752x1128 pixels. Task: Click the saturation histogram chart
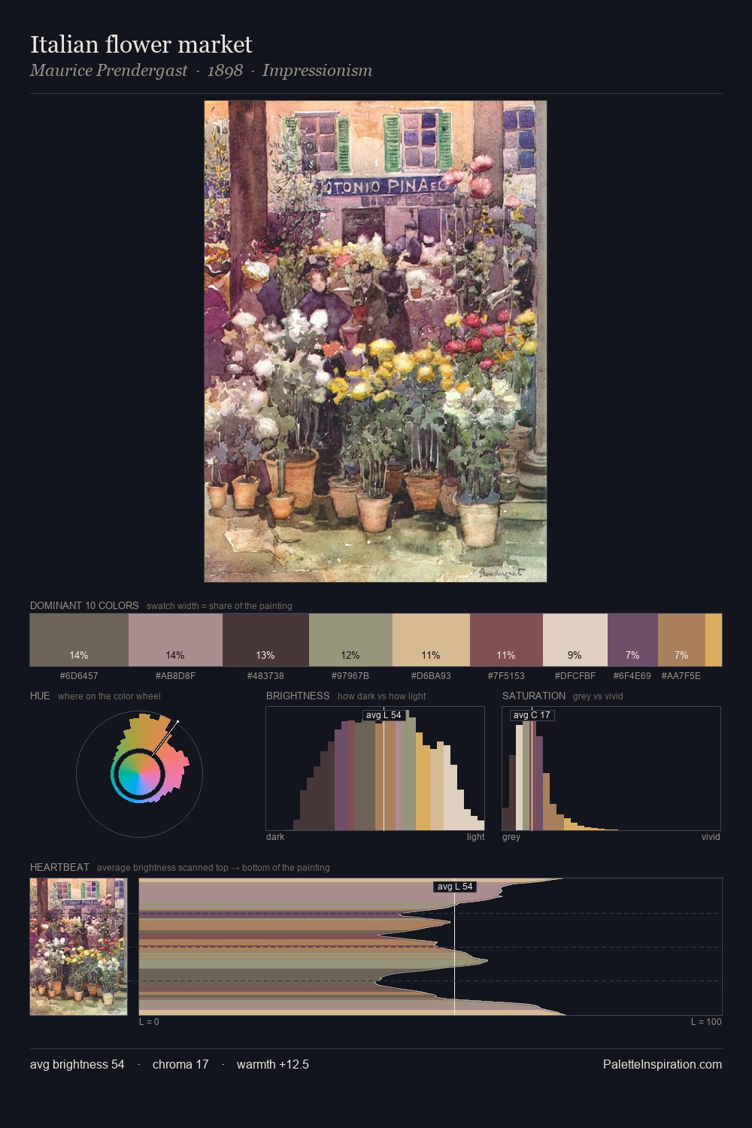pyautogui.click(x=611, y=769)
